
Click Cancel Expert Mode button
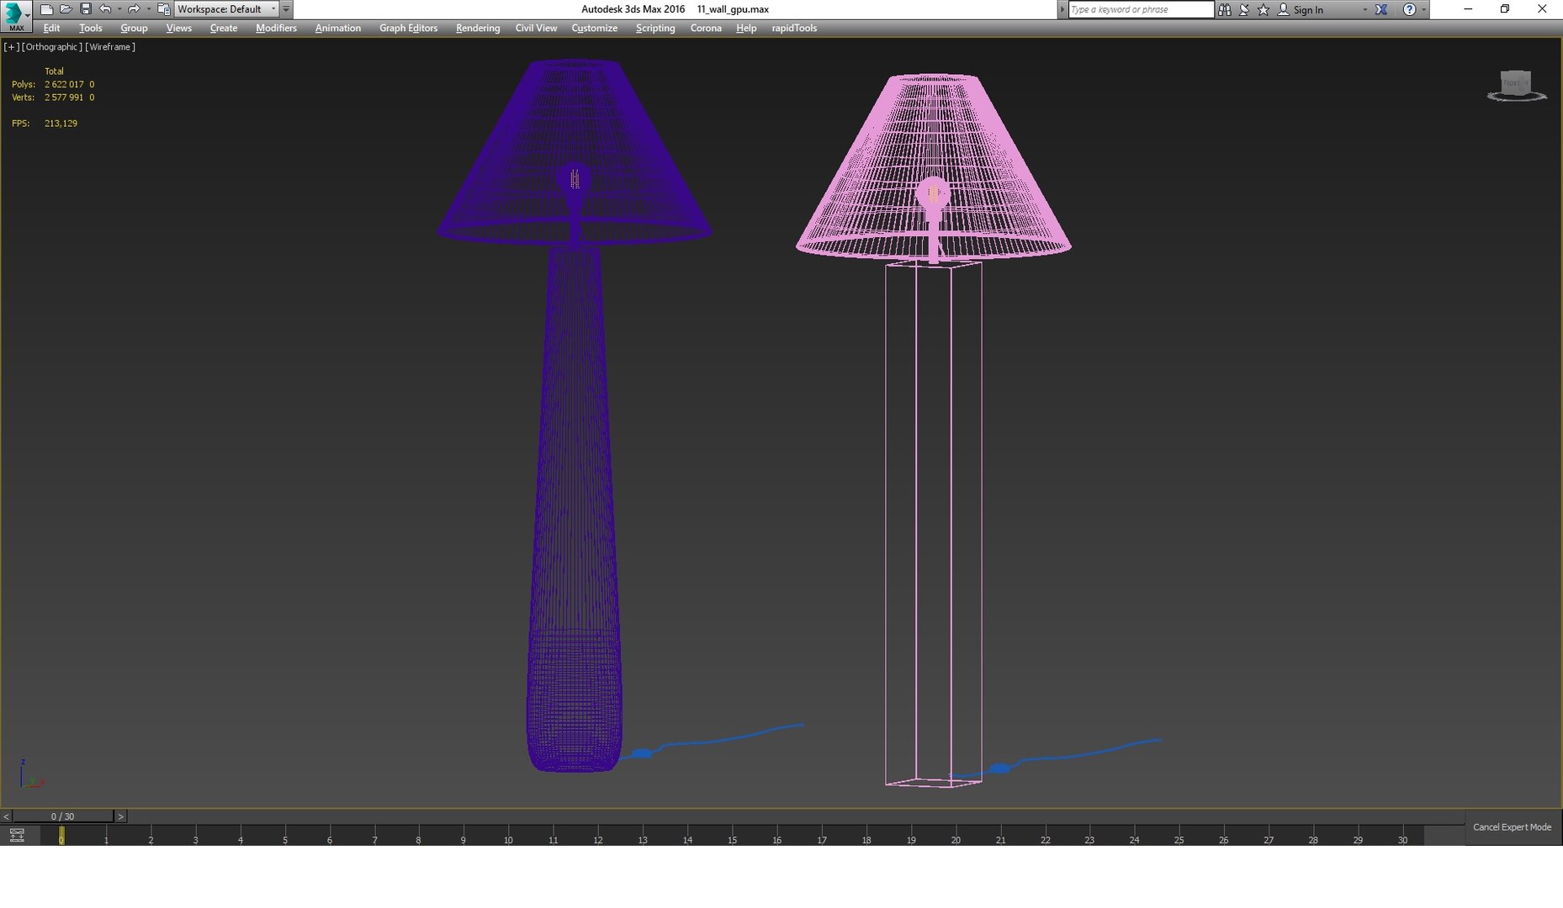(1512, 827)
